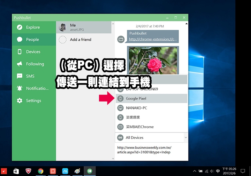This screenshot has width=251, height=176.
Task: Launch Google Chrome from taskbar
Action: pos(41,171)
